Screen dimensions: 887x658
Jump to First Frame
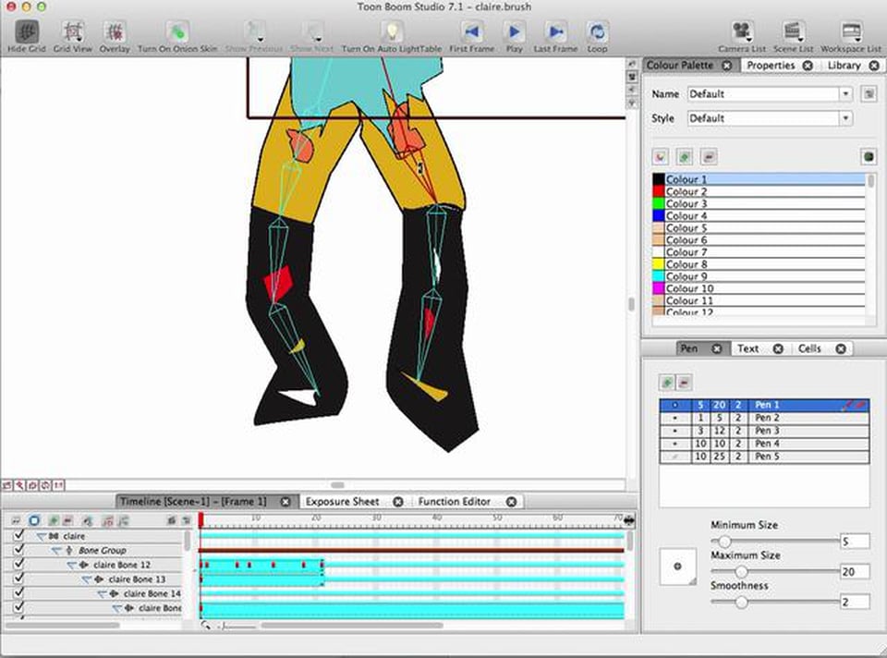(472, 32)
